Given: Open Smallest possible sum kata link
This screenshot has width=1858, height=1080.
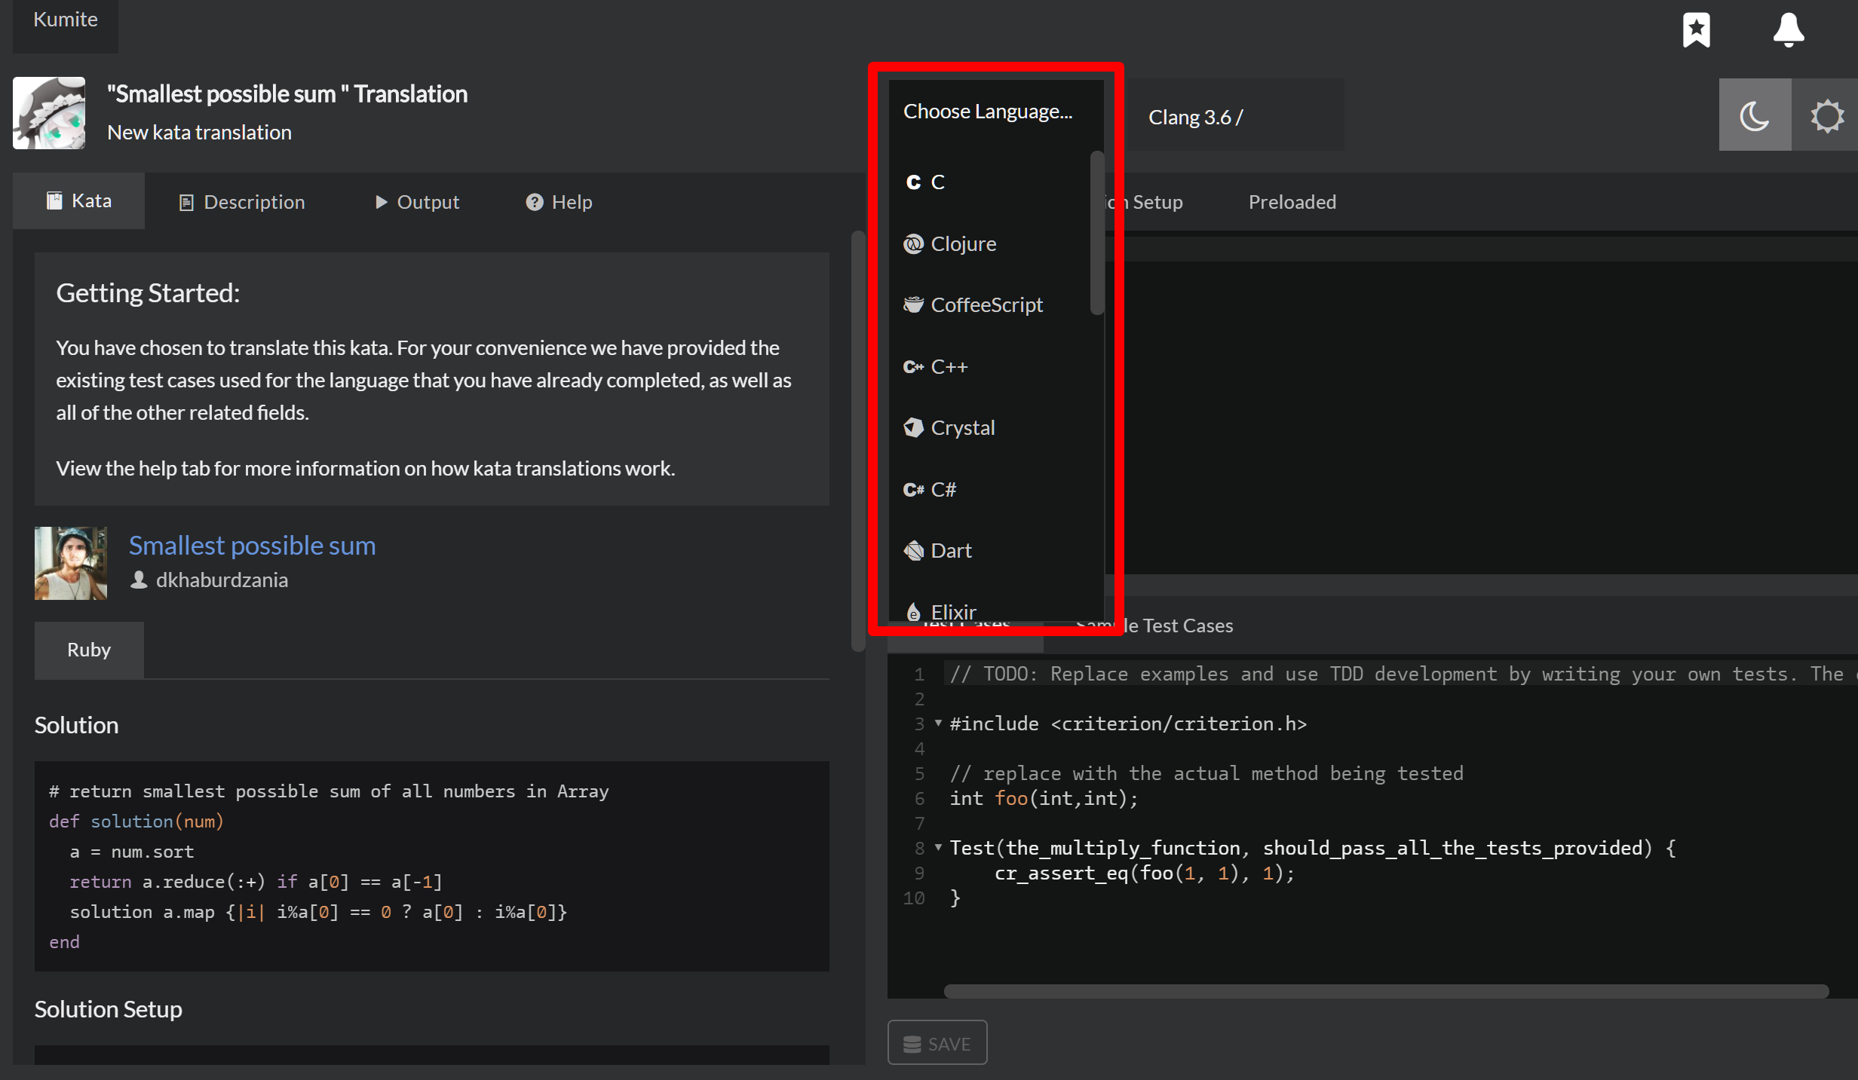Looking at the screenshot, I should click(x=252, y=545).
